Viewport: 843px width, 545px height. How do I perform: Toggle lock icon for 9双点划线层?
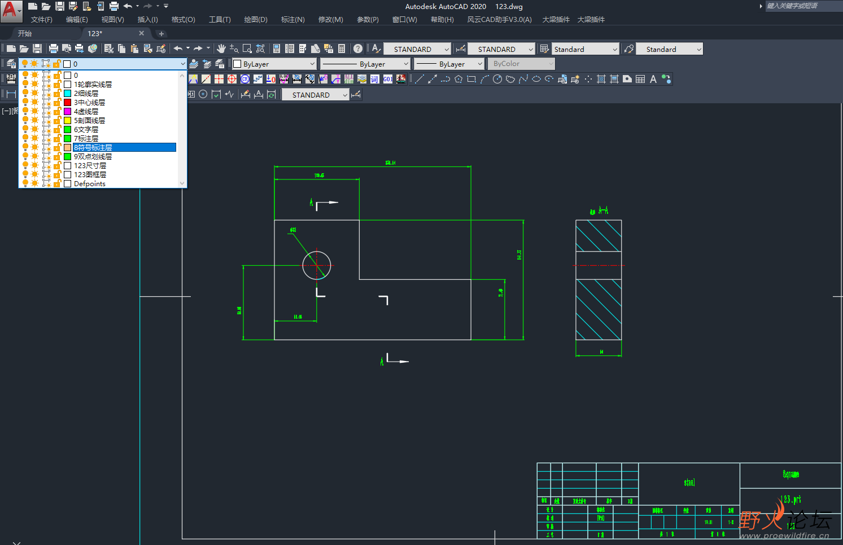point(57,156)
